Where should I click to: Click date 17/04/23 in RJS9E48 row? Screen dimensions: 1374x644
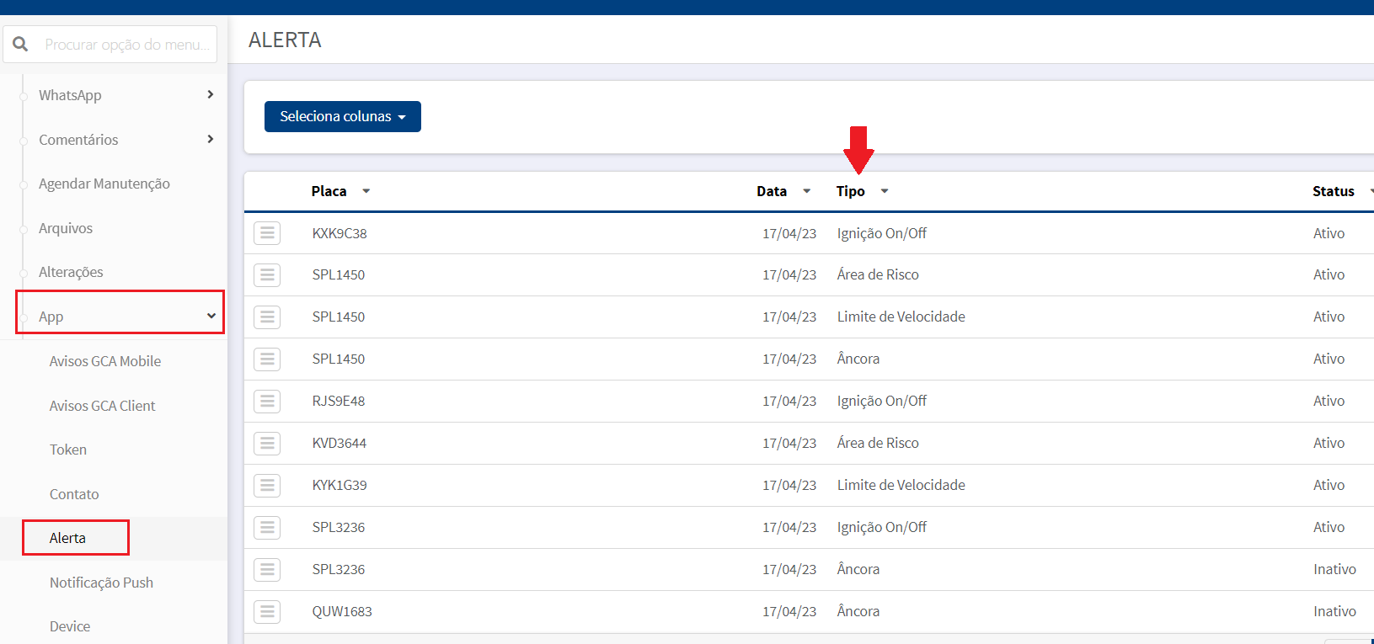(x=789, y=401)
